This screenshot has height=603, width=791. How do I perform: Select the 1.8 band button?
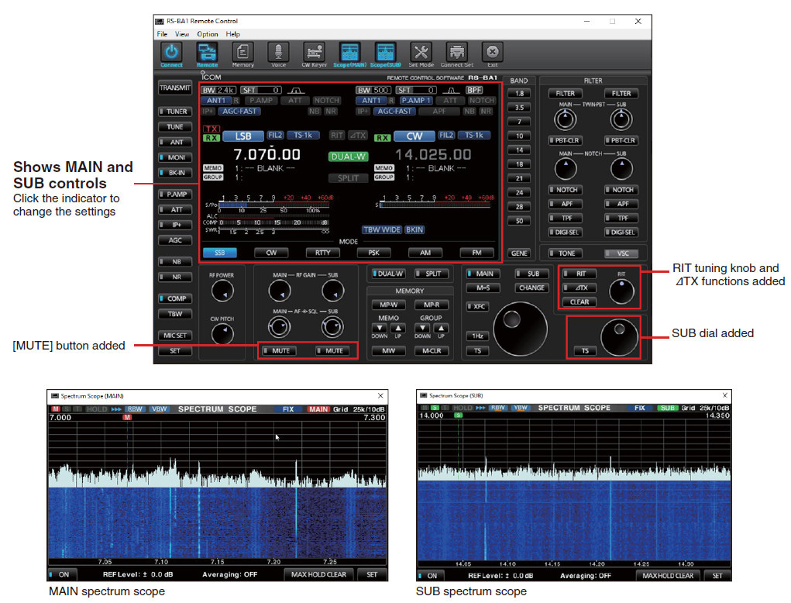pyautogui.click(x=519, y=93)
